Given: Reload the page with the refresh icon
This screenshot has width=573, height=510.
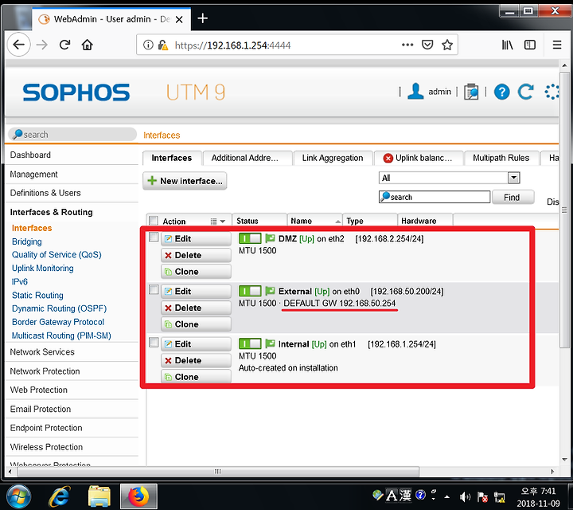Looking at the screenshot, I should click(64, 45).
